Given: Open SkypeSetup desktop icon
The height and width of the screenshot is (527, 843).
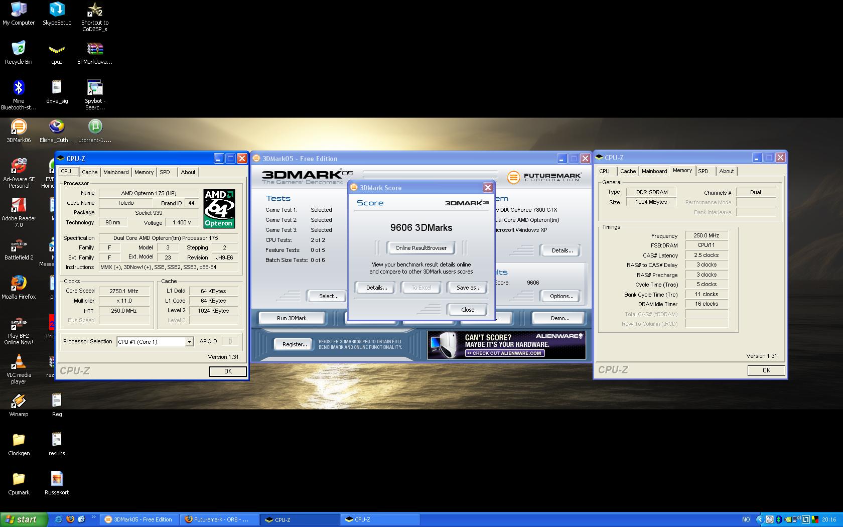Looking at the screenshot, I should point(57,14).
